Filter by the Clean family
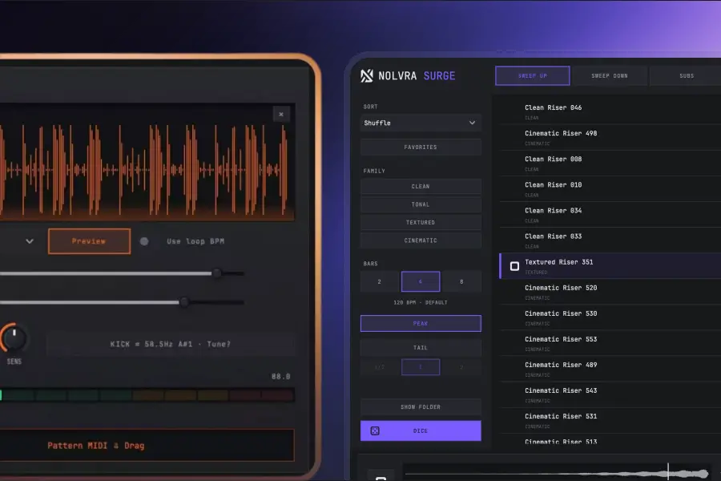This screenshot has width=721, height=481. click(x=421, y=187)
